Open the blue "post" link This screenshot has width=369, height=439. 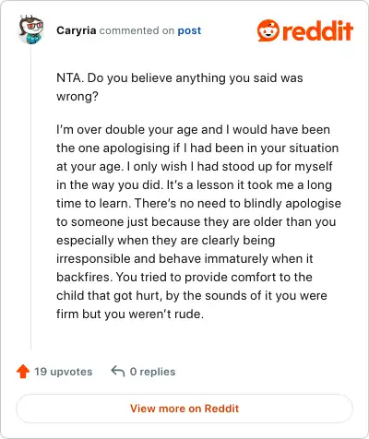pos(189,30)
